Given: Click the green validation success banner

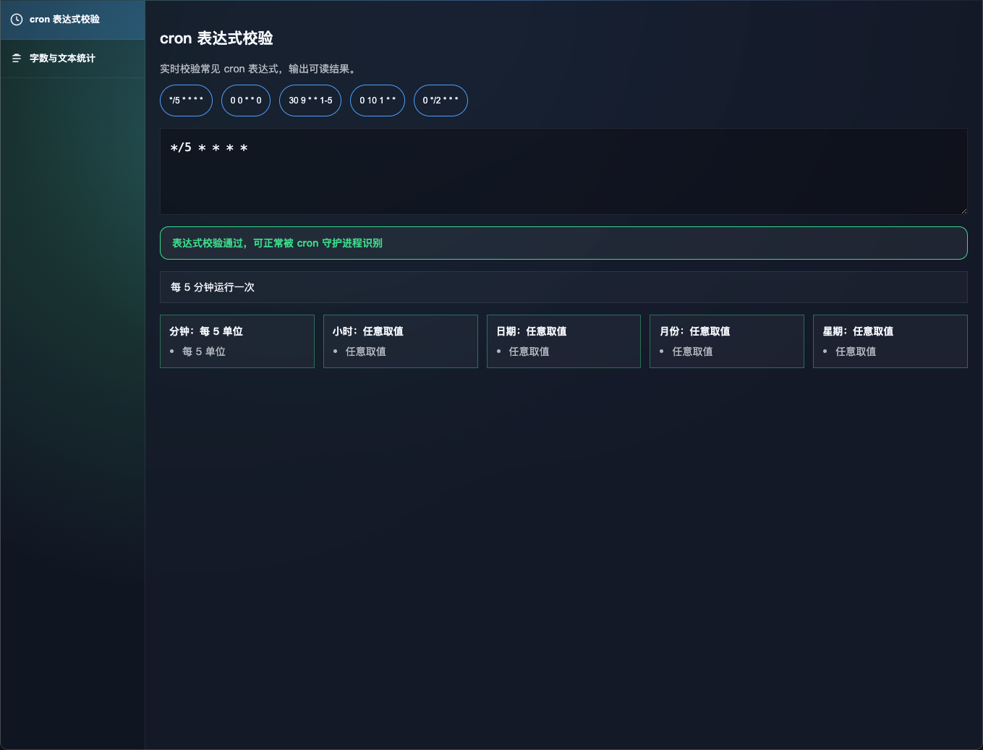Looking at the screenshot, I should [x=563, y=243].
